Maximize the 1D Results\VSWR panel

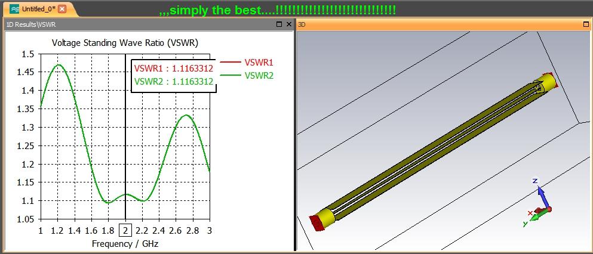pyautogui.click(x=279, y=24)
